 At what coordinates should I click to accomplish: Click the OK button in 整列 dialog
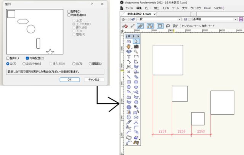click(x=69, y=80)
